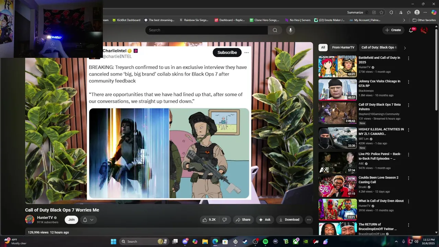Open options for Johnny Cox Visits Chicago video
439x247 pixels.
(x=408, y=82)
